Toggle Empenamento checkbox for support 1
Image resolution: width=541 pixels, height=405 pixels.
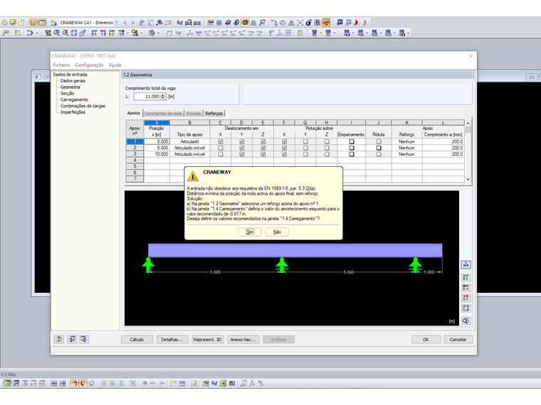[x=351, y=141]
